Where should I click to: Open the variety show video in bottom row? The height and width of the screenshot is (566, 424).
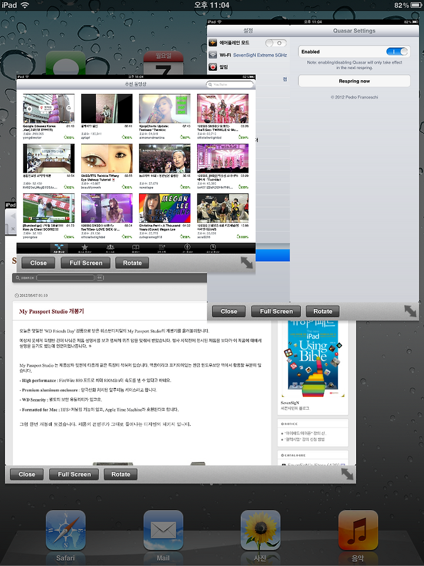(223, 208)
